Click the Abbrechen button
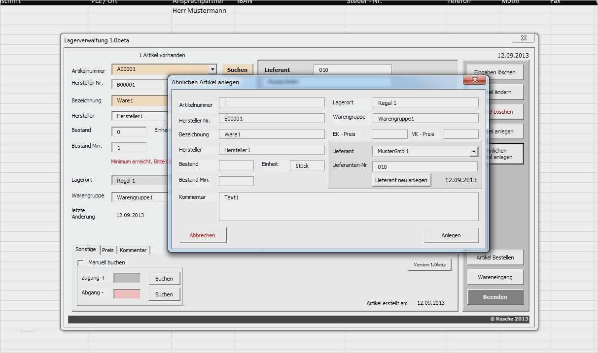Viewport: 598px width, 353px height. tap(203, 235)
